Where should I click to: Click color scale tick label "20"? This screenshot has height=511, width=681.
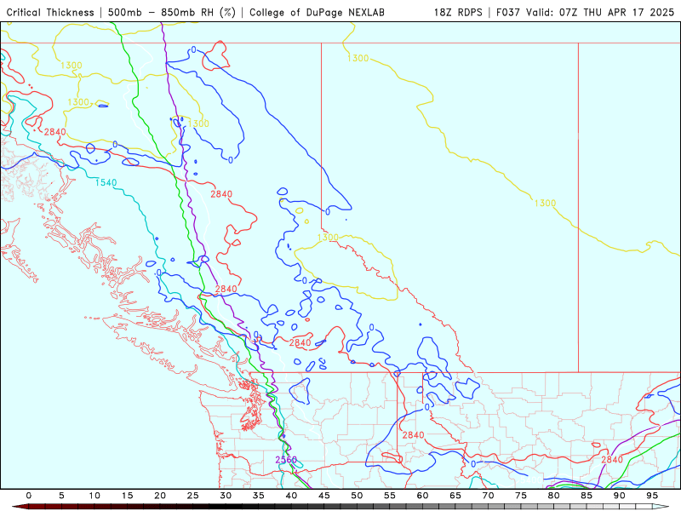coord(160,496)
